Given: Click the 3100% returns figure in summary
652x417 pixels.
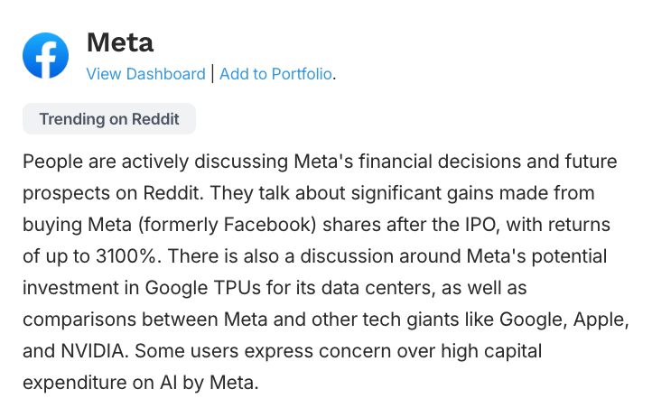Looking at the screenshot, I should [126, 256].
